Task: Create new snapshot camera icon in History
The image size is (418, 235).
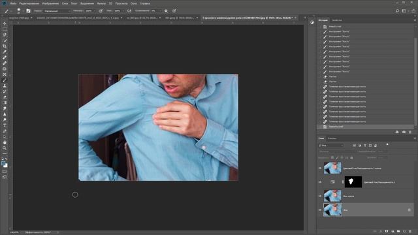Action: 404,132
